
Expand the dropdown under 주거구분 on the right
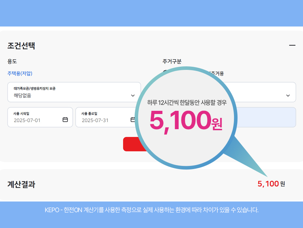(288, 95)
